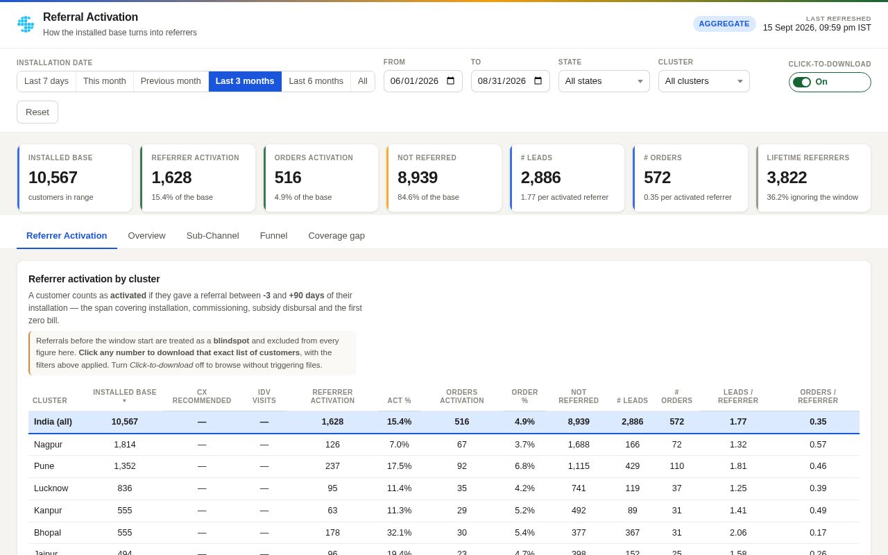The image size is (888, 555).
Task: Open the To date calendar picker icon
Action: pos(538,81)
